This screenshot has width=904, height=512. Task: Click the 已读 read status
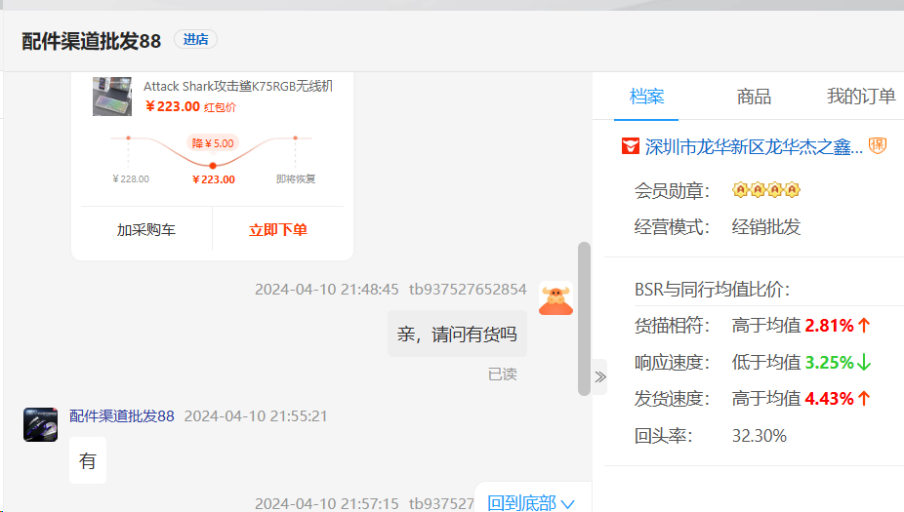coord(502,374)
